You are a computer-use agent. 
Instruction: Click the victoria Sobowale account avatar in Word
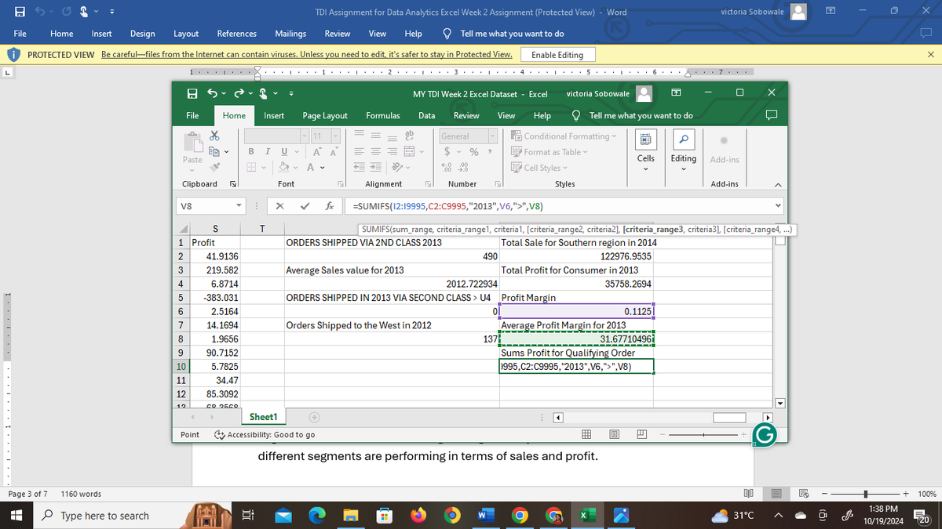tap(798, 13)
